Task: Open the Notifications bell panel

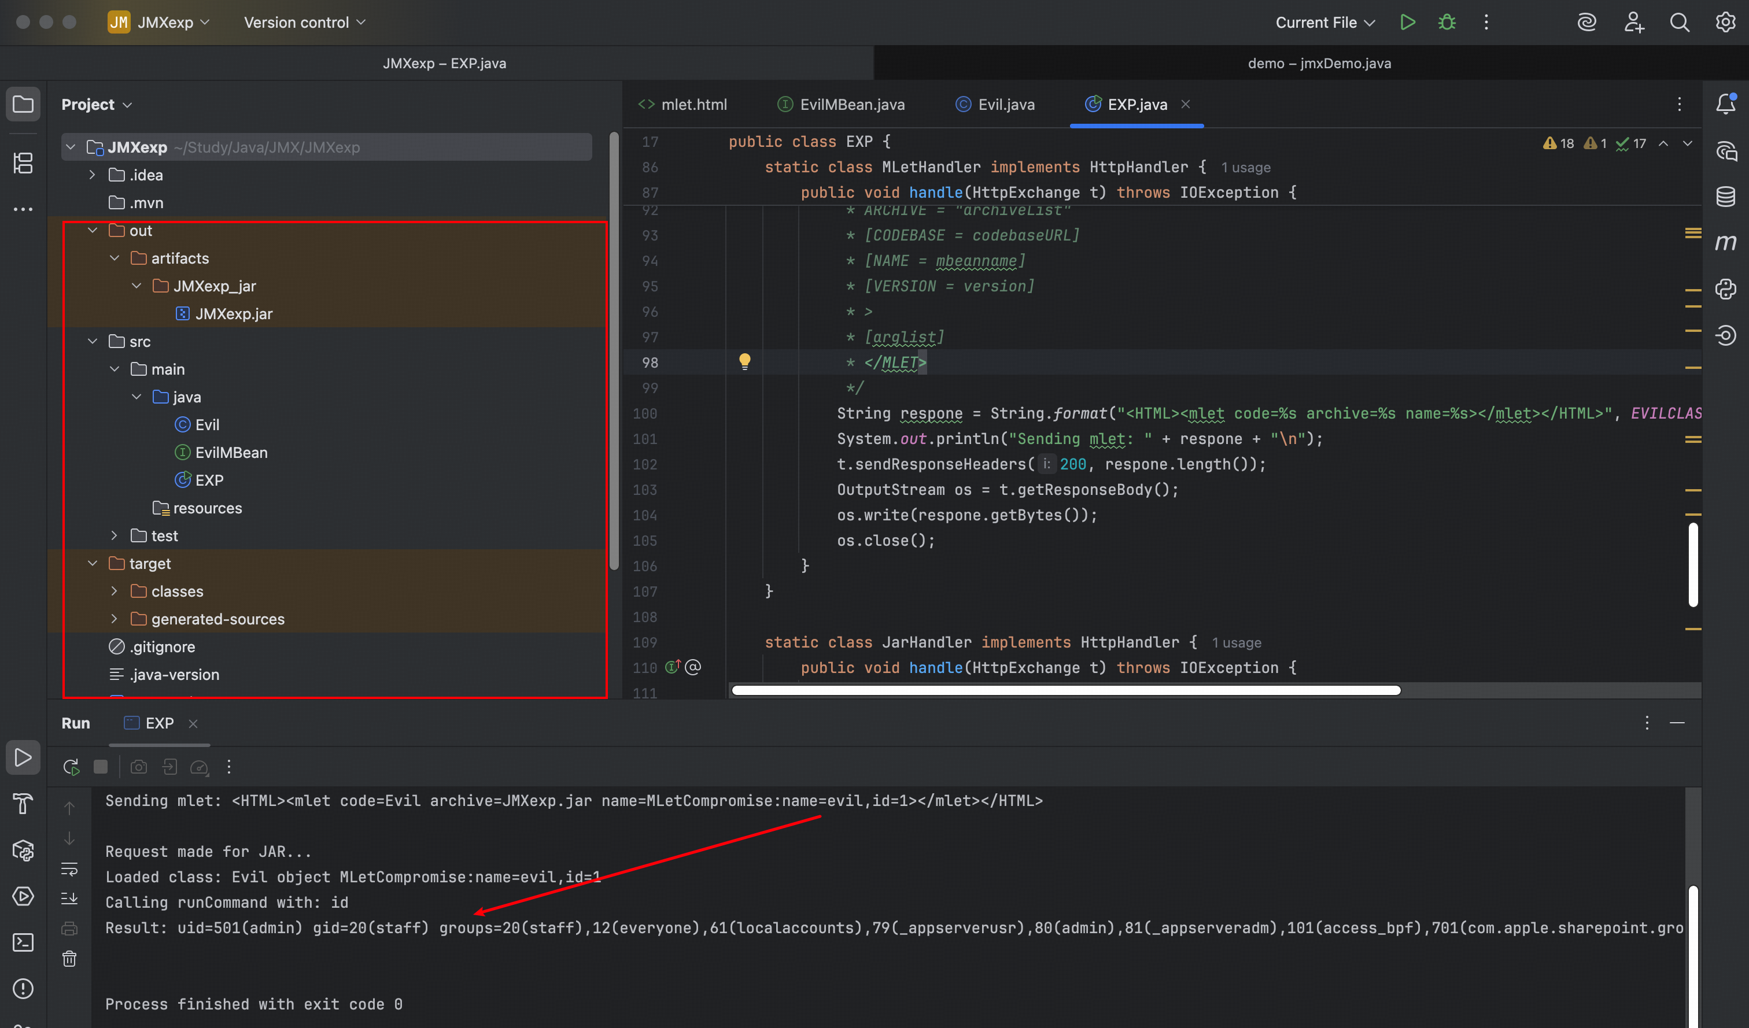Action: click(1725, 104)
